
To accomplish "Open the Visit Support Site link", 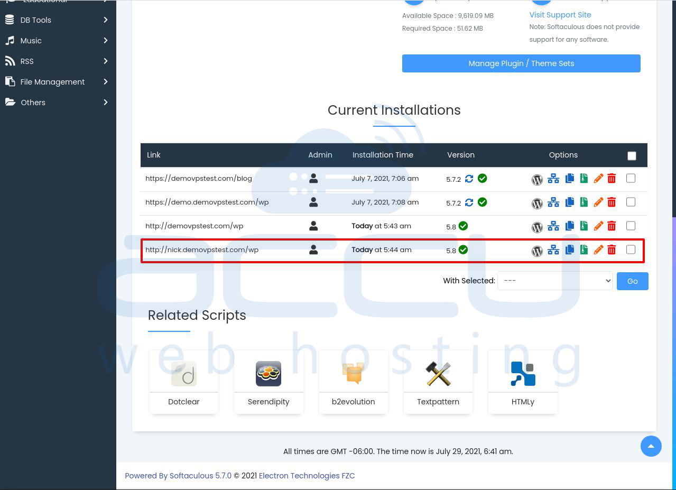I will [x=560, y=15].
